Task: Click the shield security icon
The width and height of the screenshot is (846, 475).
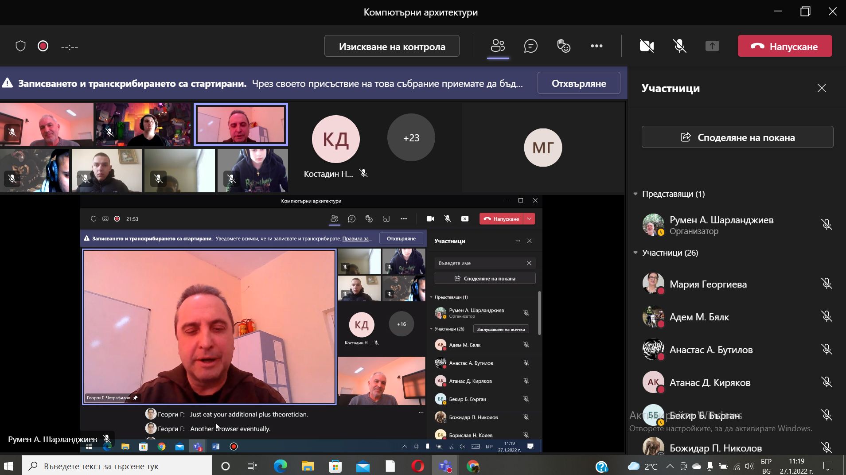Action: tap(21, 46)
